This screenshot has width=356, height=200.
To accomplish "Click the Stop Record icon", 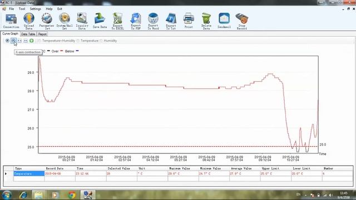I will click(242, 21).
